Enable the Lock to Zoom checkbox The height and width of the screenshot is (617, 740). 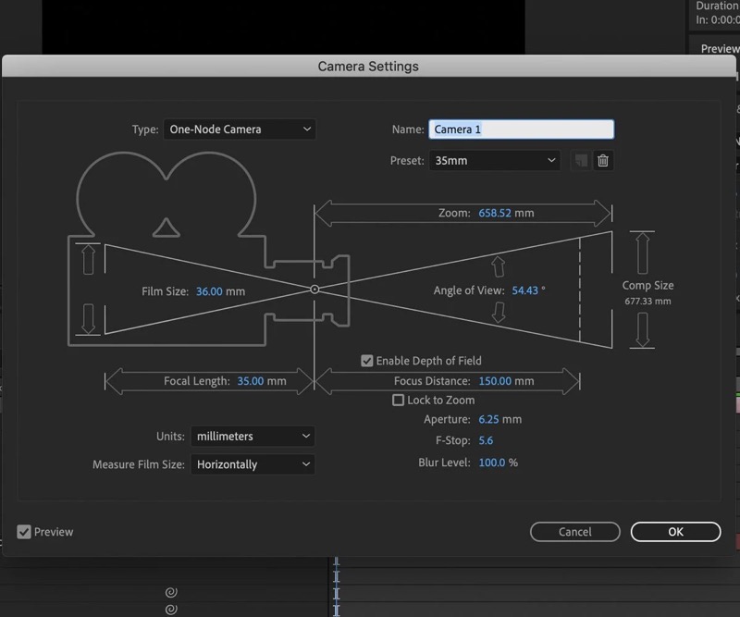[x=399, y=401]
